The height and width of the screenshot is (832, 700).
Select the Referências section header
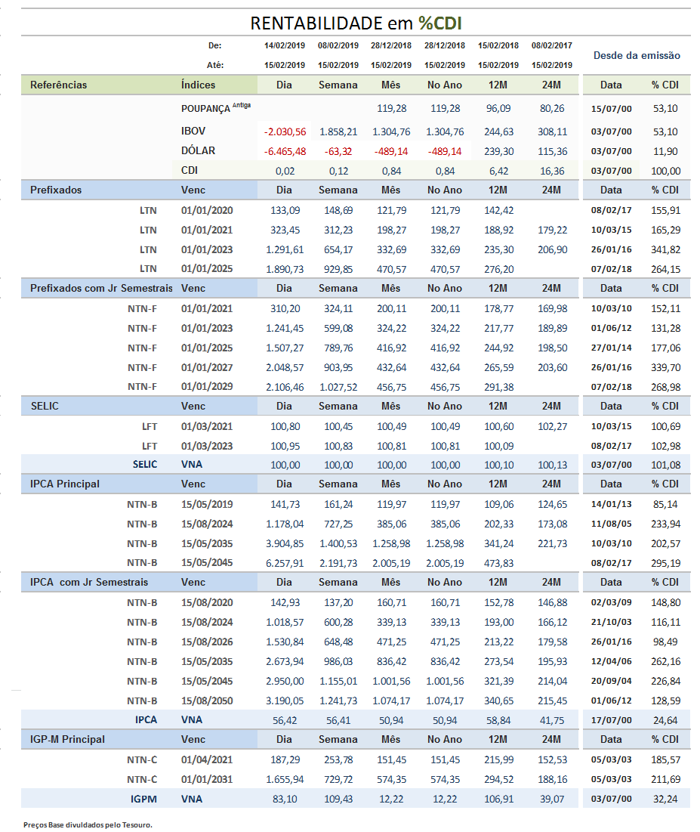(58, 85)
